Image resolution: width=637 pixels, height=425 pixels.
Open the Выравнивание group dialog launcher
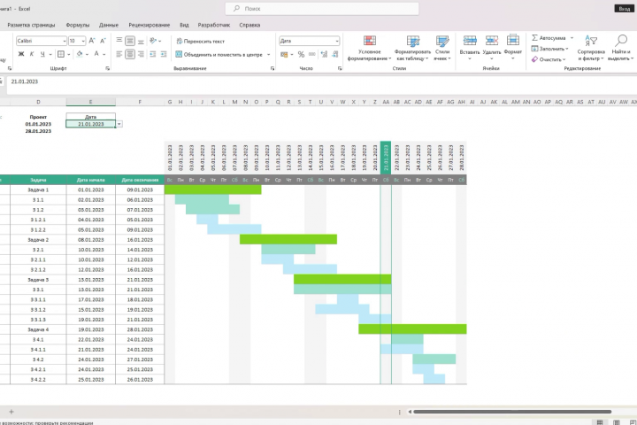[x=272, y=69]
